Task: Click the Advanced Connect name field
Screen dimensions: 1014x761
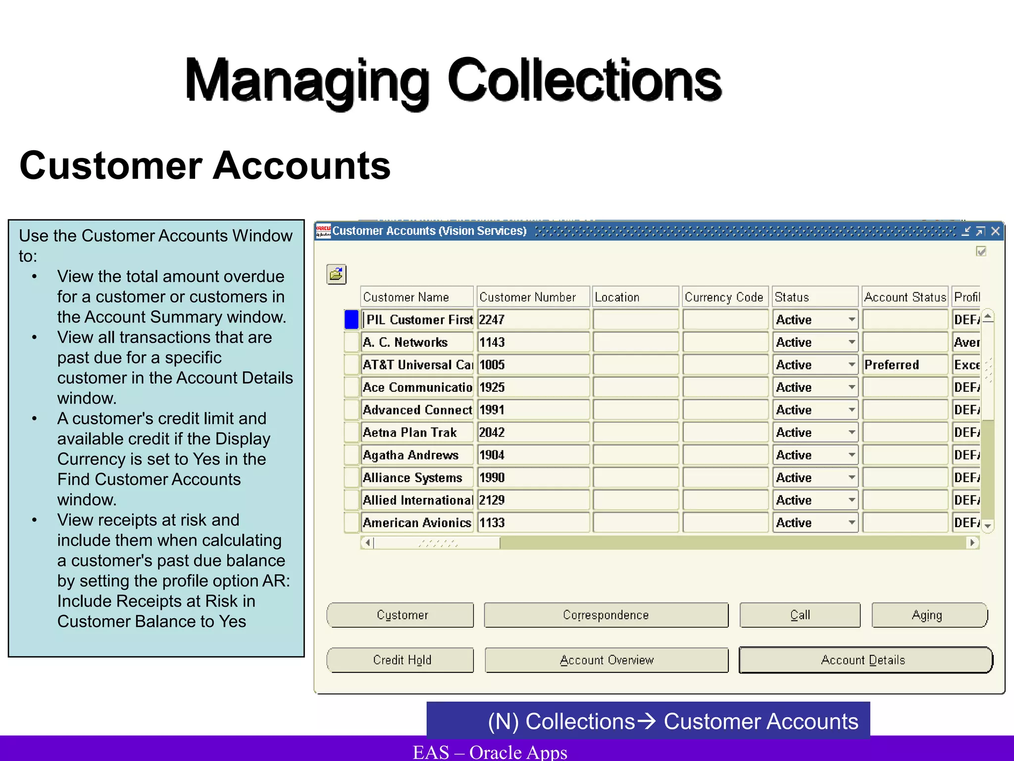Action: click(417, 410)
